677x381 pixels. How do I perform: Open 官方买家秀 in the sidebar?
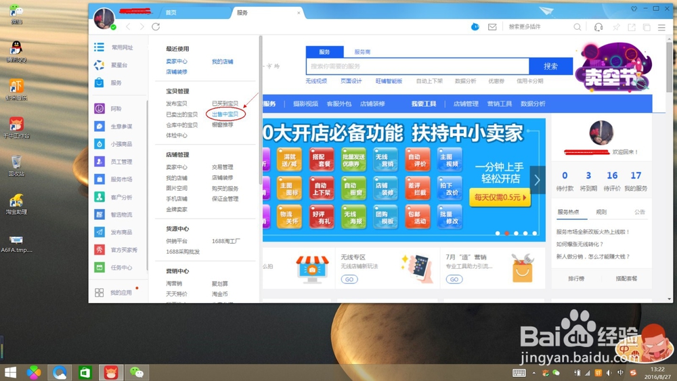click(116, 250)
